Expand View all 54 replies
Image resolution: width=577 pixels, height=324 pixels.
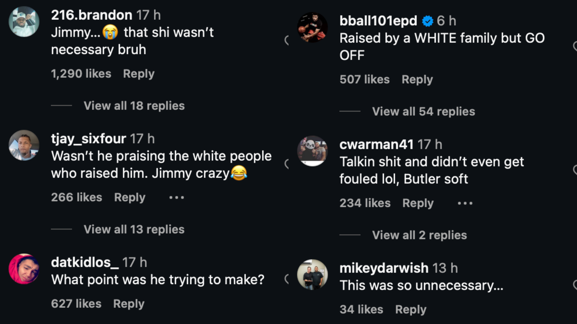click(x=423, y=112)
